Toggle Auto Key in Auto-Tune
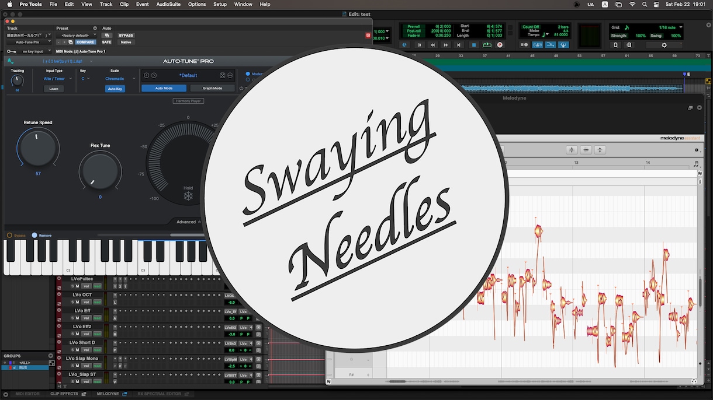Screen dimensions: 713x400 pos(115,89)
